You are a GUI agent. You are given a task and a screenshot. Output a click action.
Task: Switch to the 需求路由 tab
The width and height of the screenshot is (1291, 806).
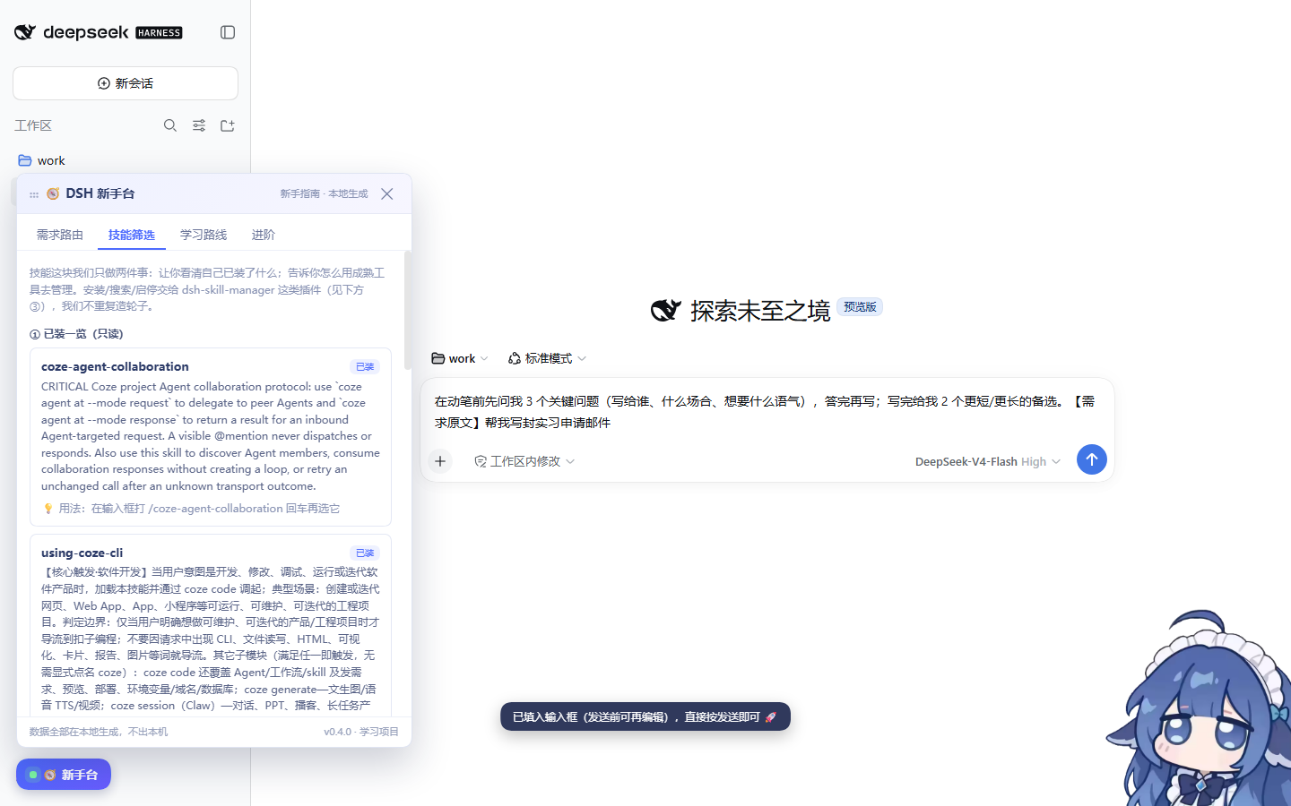pos(60,235)
